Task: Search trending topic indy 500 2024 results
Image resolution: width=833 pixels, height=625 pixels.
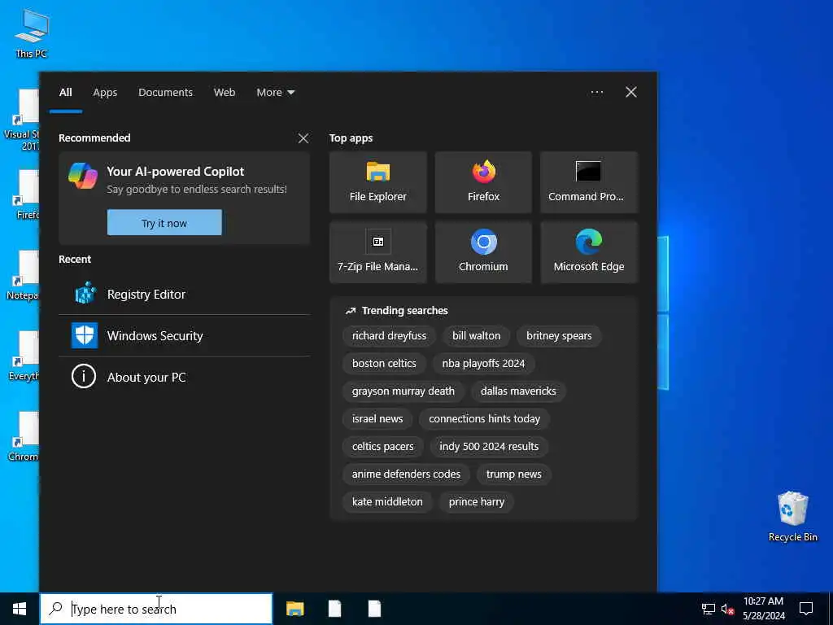Action: pyautogui.click(x=489, y=447)
